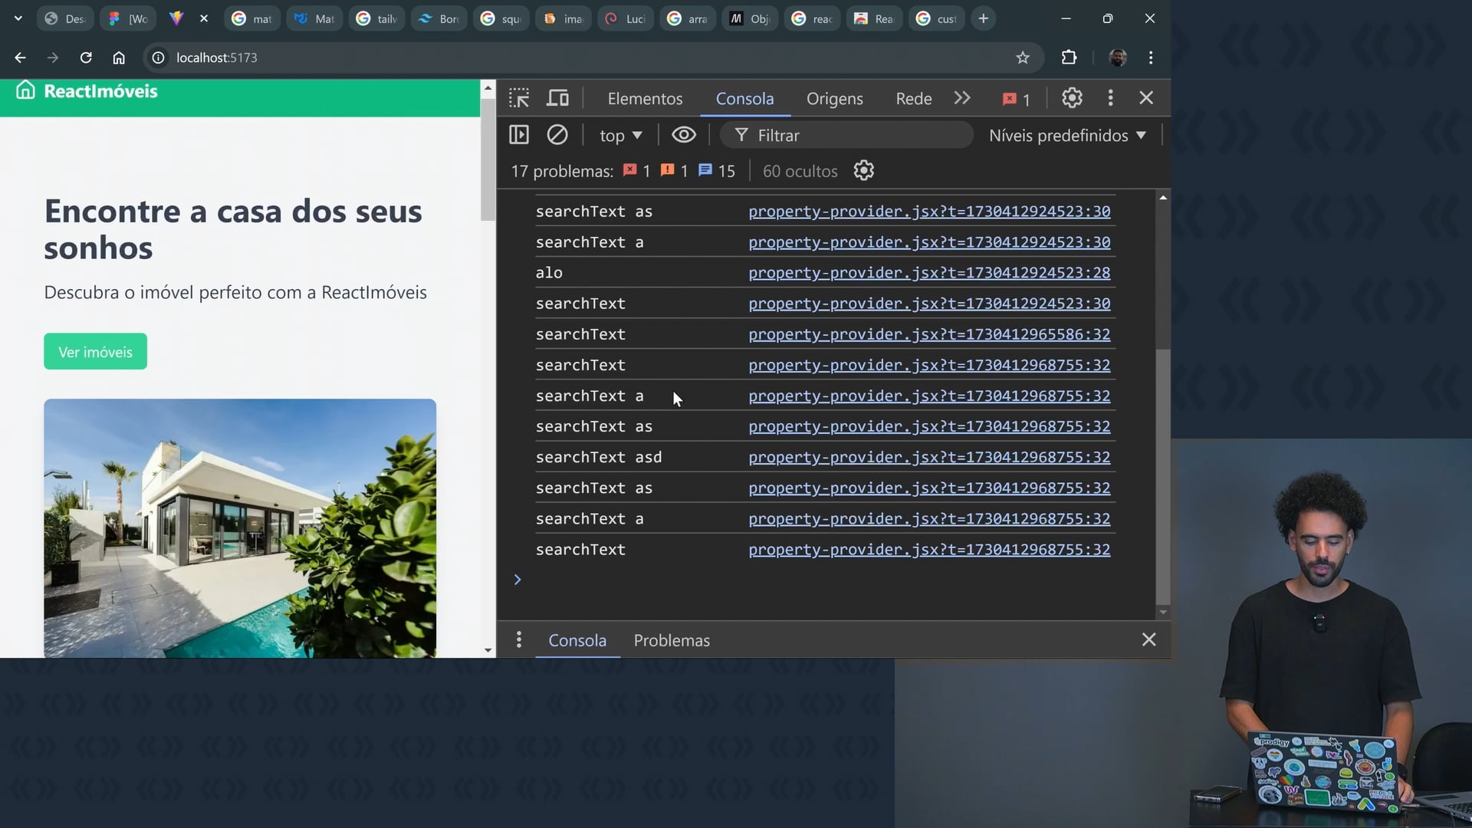The height and width of the screenshot is (828, 1472).
Task: Reload the localhost page
Action: pos(86,58)
